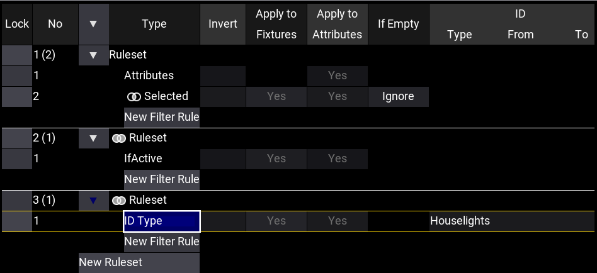This screenshot has width=597, height=273.
Task: Toggle the Lock cell for Ruleset 1
Action: tap(16, 55)
